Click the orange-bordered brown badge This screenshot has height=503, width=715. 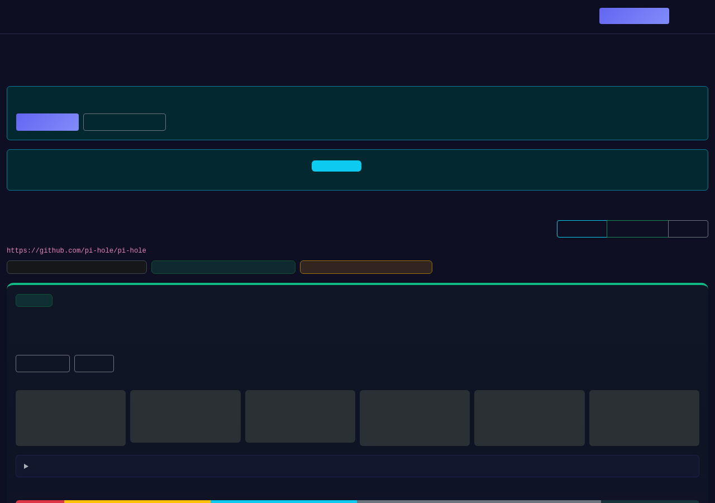click(366, 267)
